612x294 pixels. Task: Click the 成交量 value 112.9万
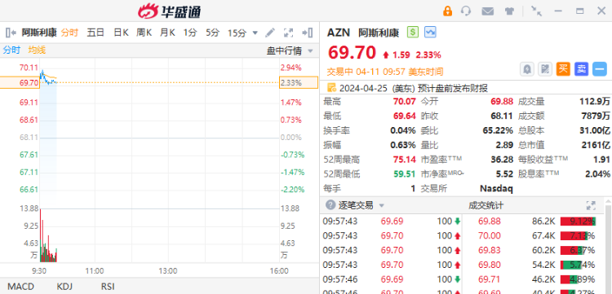[595, 102]
